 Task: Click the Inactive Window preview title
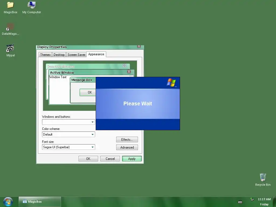point(61,67)
